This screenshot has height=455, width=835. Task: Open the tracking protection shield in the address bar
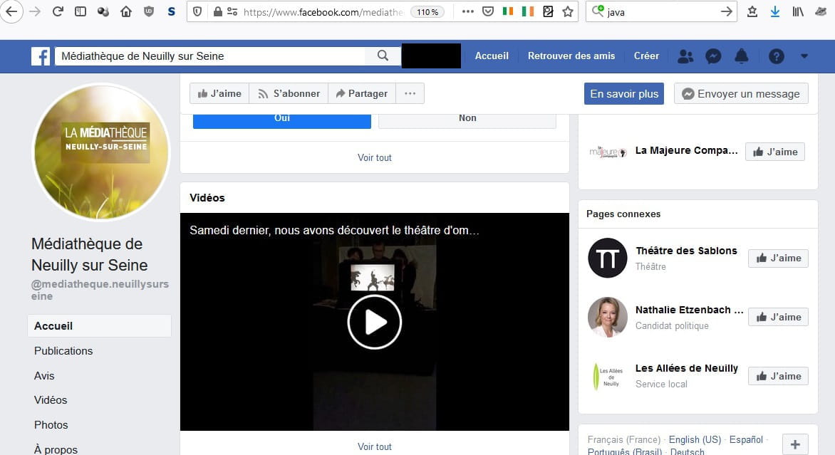pyautogui.click(x=197, y=11)
